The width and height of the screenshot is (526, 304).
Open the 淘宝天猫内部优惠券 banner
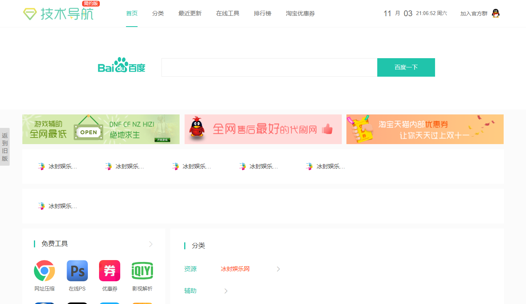(425, 129)
